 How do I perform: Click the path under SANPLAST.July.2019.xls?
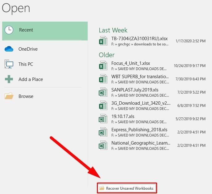click(140, 95)
